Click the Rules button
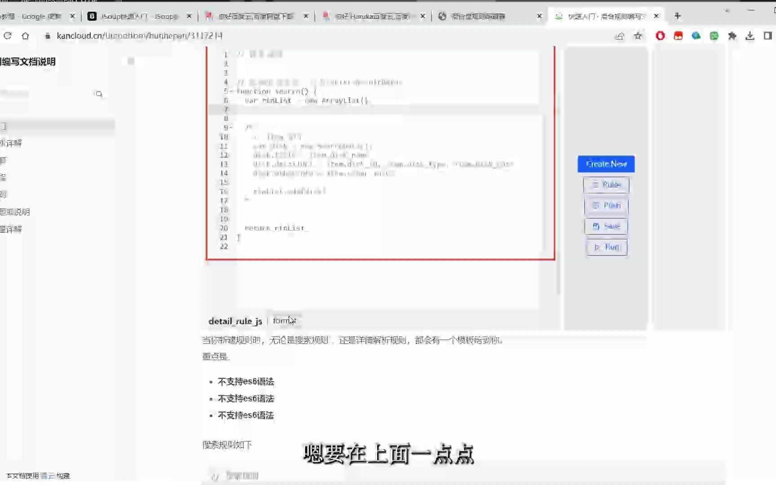Screen dimensions: 776x485 click(606, 185)
